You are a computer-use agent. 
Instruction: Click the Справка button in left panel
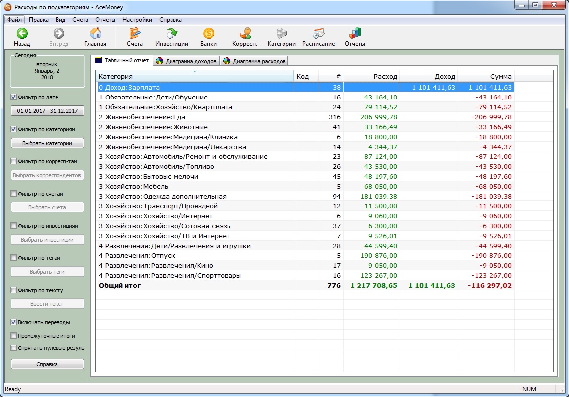[x=48, y=364]
